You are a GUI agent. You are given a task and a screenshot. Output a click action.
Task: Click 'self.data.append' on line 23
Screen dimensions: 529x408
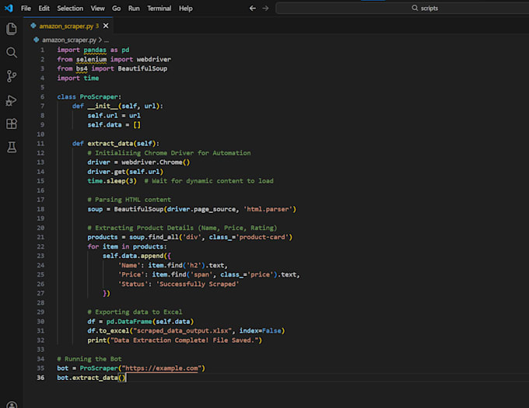point(133,256)
